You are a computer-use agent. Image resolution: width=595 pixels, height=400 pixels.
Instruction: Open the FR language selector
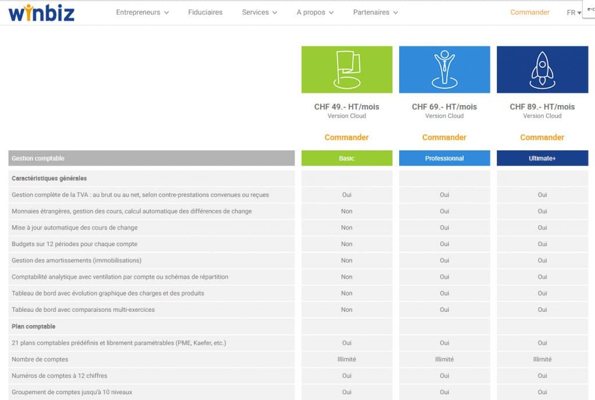click(574, 13)
